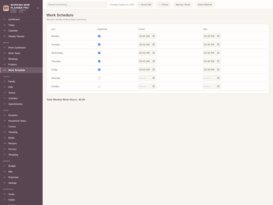Open Sunday end time picker clock icon
This screenshot has width=273, height=205.
(x=218, y=86)
